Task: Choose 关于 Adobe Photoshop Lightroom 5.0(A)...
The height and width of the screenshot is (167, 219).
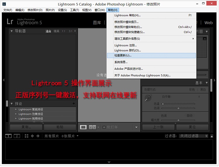Action: (151, 75)
